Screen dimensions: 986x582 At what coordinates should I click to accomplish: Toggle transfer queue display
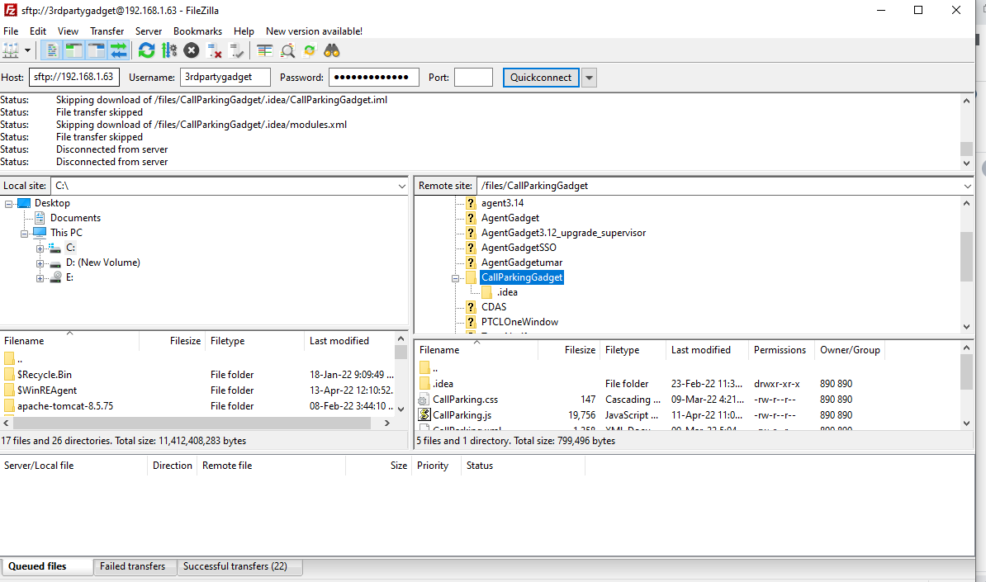[119, 50]
